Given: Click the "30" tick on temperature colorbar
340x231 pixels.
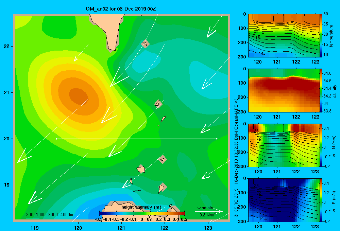Looking at the screenshot, I should coord(326,14).
